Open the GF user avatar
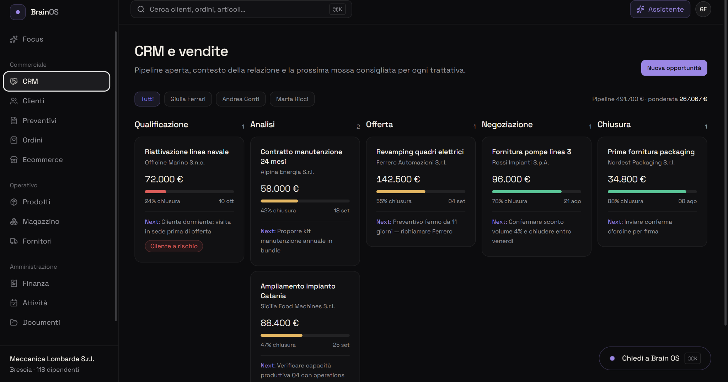 point(703,9)
